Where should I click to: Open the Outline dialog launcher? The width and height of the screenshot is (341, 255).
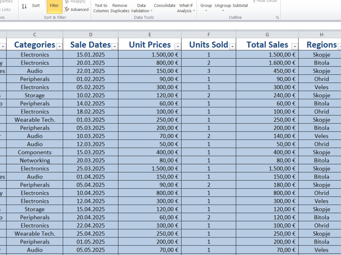click(277, 17)
